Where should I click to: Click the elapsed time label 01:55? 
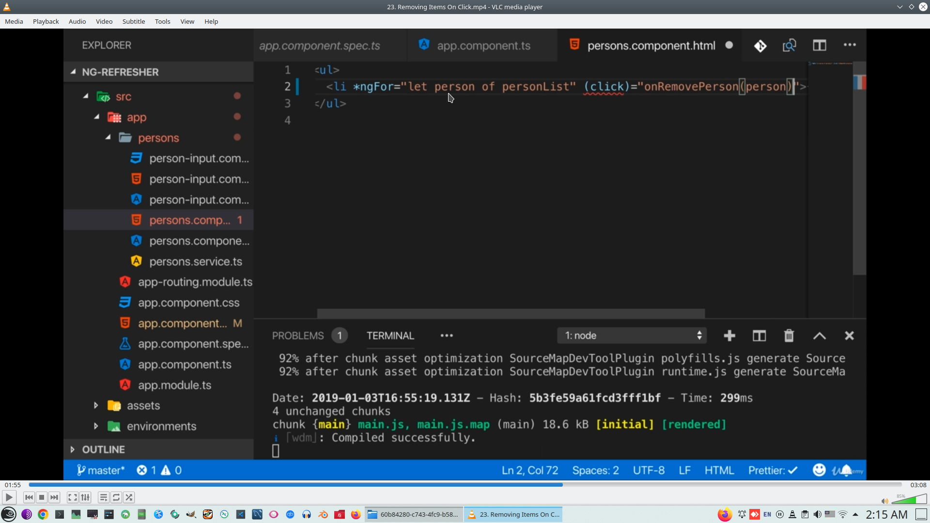[x=13, y=485]
